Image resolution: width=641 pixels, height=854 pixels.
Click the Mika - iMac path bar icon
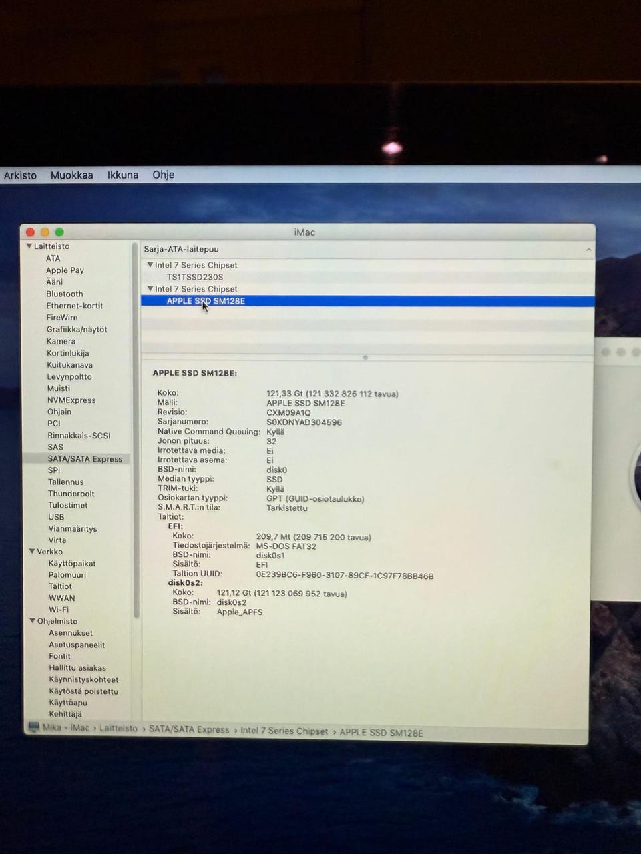click(34, 727)
